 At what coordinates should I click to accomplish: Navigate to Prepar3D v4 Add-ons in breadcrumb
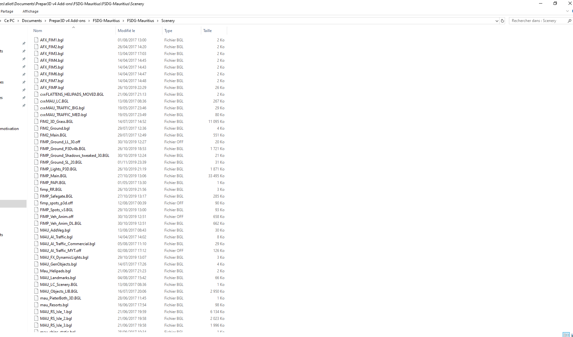pyautogui.click(x=67, y=21)
